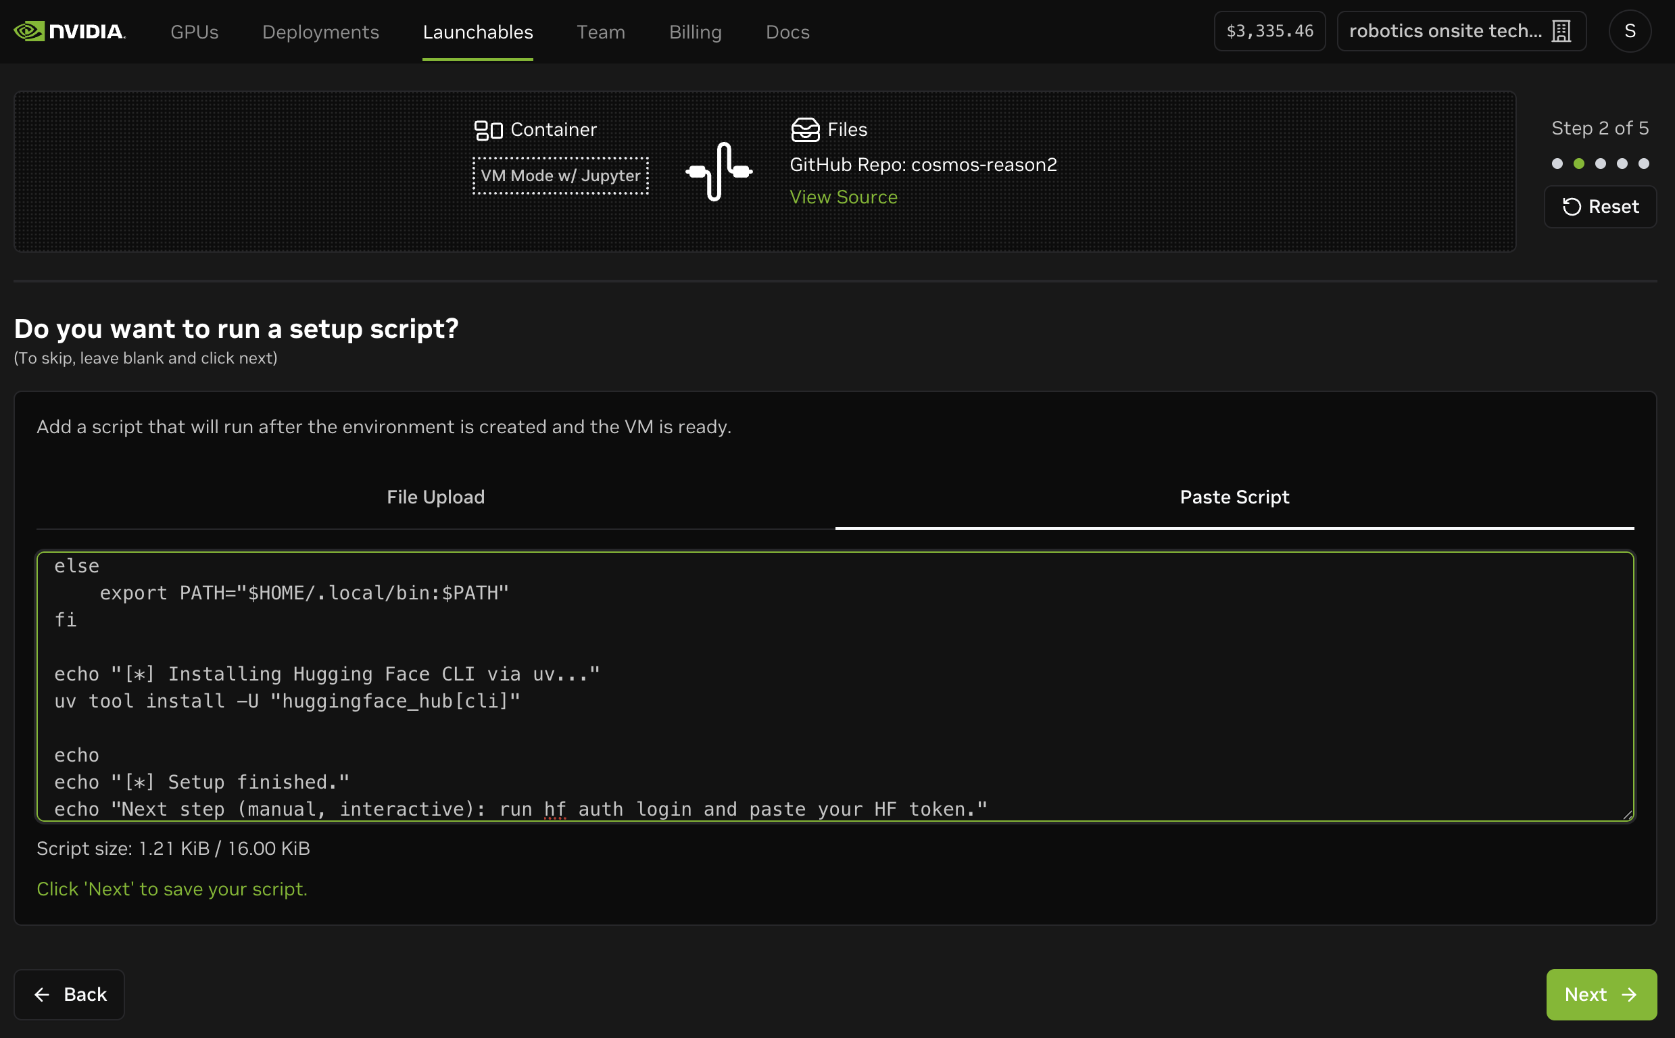The image size is (1675, 1038).
Task: Click the Reset circular-arrow icon
Action: click(x=1574, y=207)
